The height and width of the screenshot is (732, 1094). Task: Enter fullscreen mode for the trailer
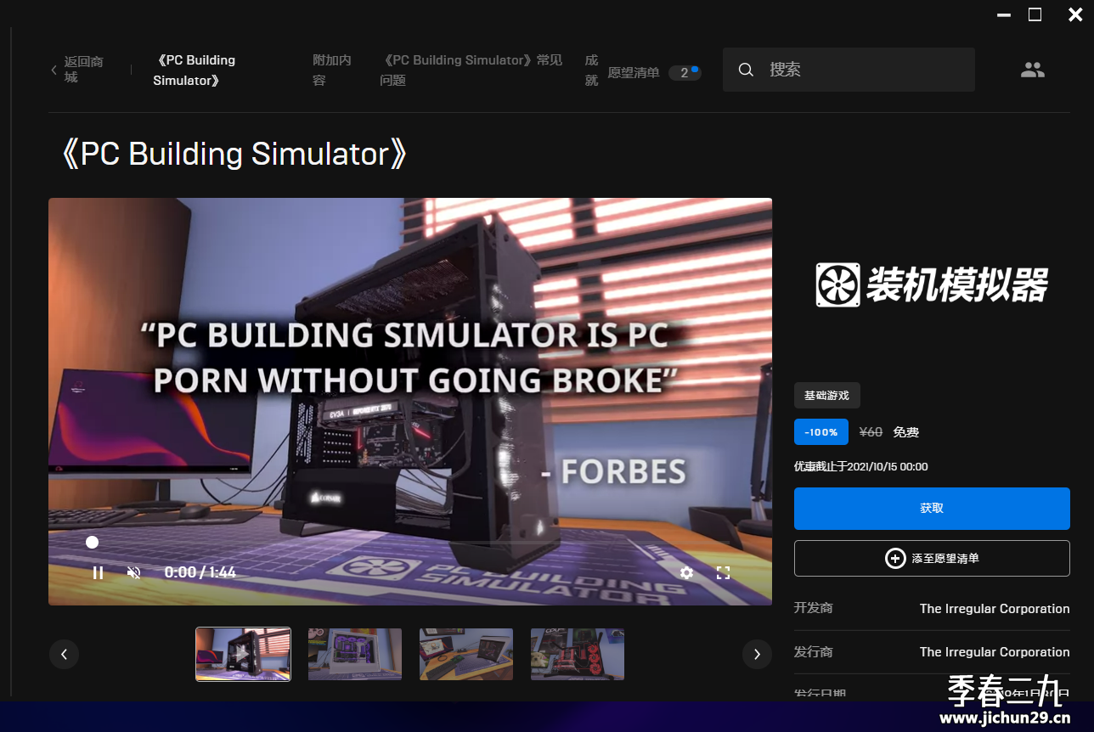click(x=723, y=572)
